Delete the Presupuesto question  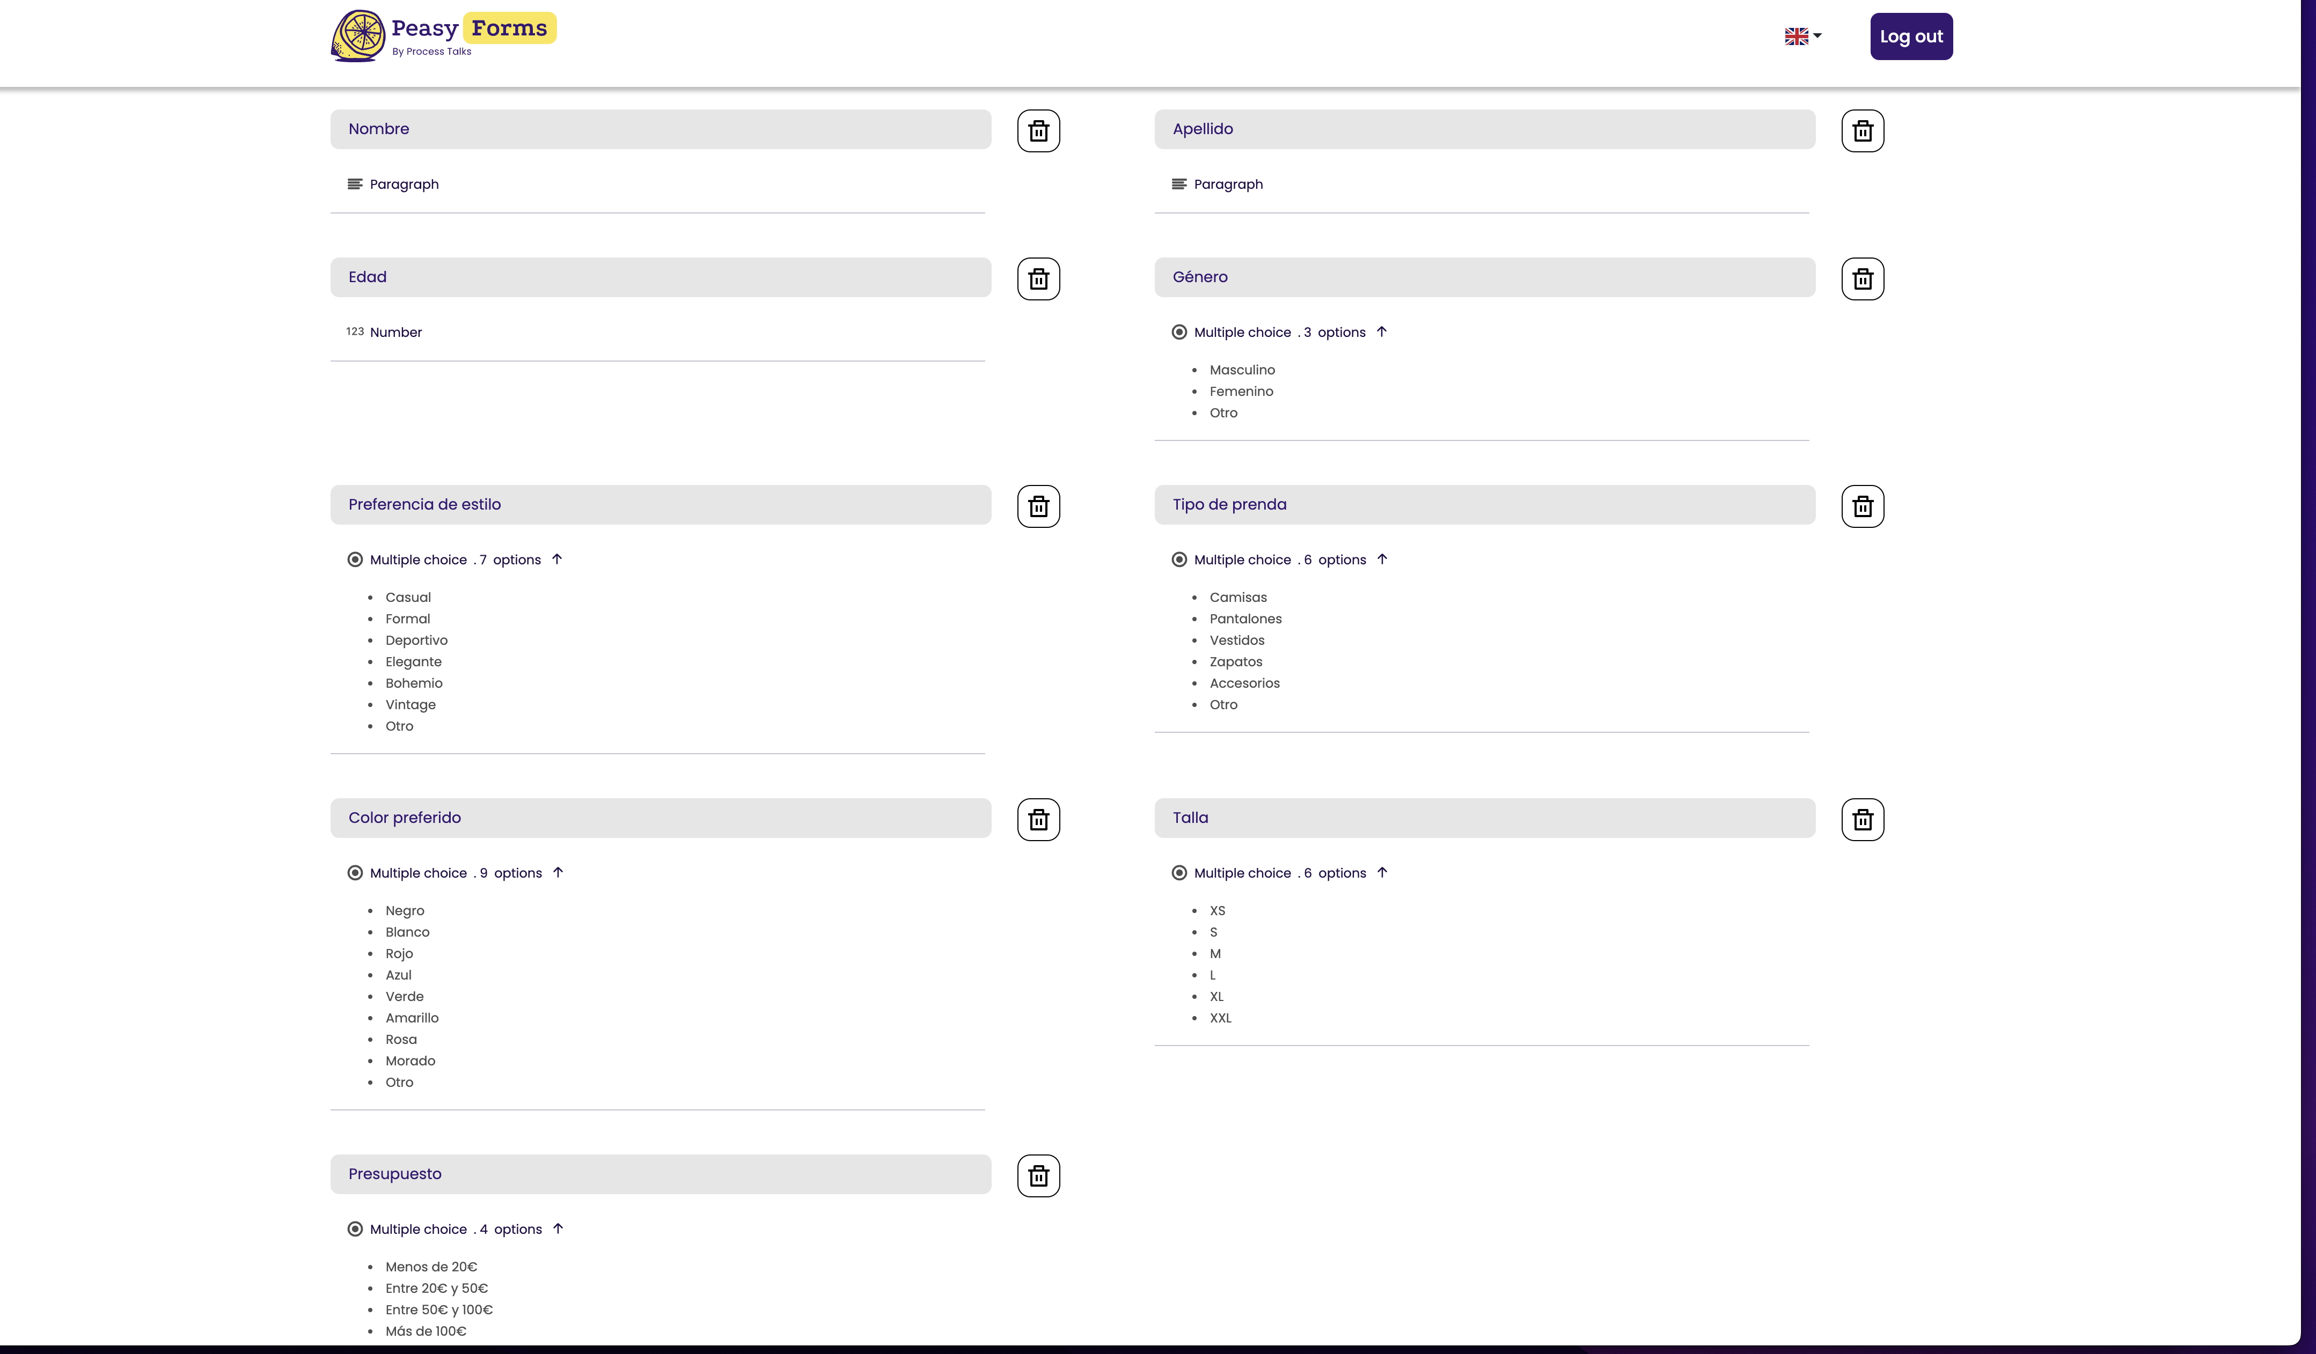(x=1038, y=1176)
